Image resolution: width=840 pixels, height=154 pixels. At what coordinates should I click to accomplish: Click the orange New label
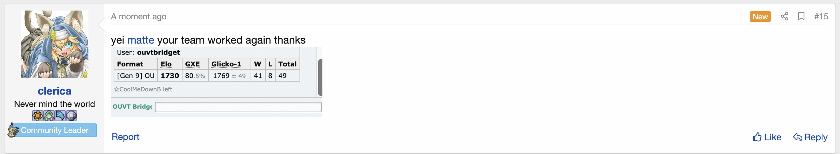coord(760,17)
